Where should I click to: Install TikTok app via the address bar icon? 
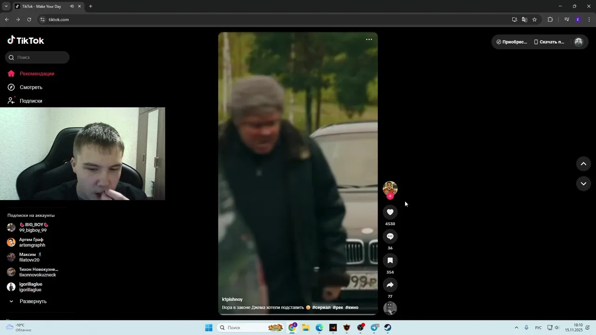pyautogui.click(x=515, y=20)
